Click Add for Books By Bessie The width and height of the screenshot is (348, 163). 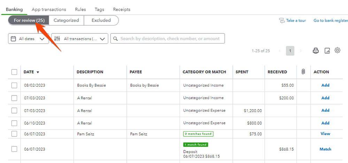click(x=325, y=85)
